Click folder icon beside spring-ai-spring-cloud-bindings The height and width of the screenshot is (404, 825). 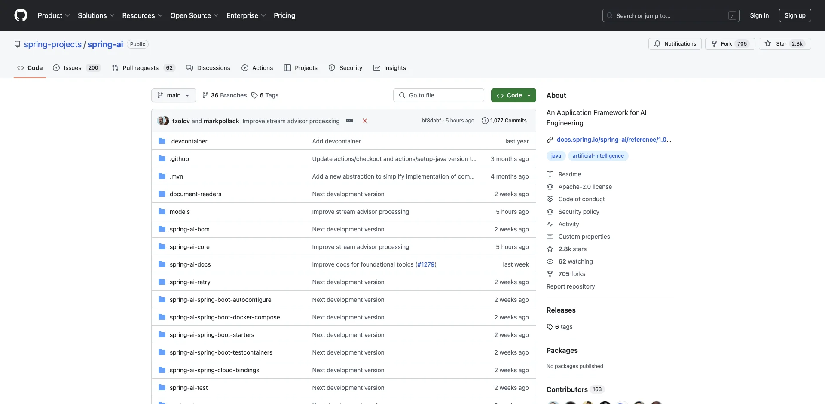[x=162, y=370]
